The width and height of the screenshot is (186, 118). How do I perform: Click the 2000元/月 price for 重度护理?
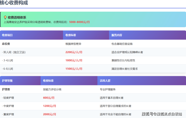click(50, 114)
